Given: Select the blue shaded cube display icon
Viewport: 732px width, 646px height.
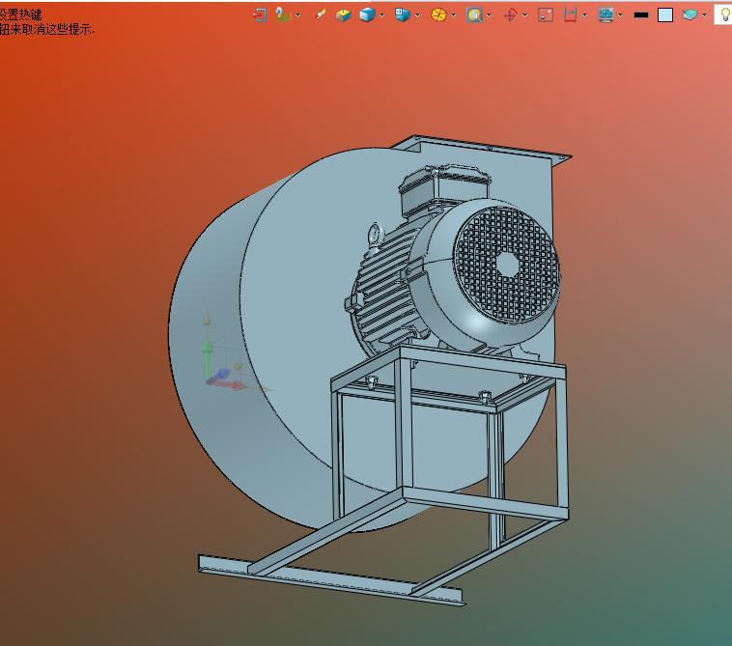Looking at the screenshot, I should click(x=367, y=14).
